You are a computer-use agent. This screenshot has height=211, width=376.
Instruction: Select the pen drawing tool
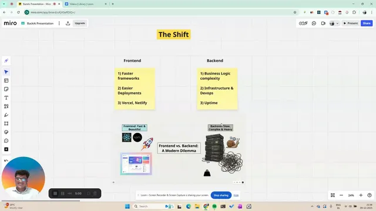pyautogui.click(x=6, y=115)
